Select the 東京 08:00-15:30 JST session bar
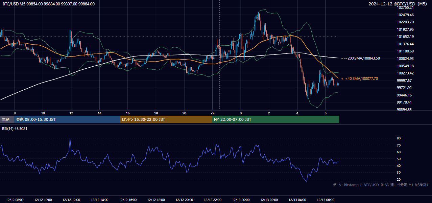 [67, 119]
